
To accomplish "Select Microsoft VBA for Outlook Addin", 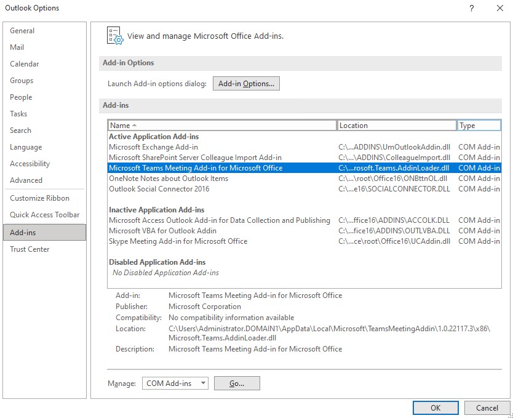I will (x=304, y=231).
